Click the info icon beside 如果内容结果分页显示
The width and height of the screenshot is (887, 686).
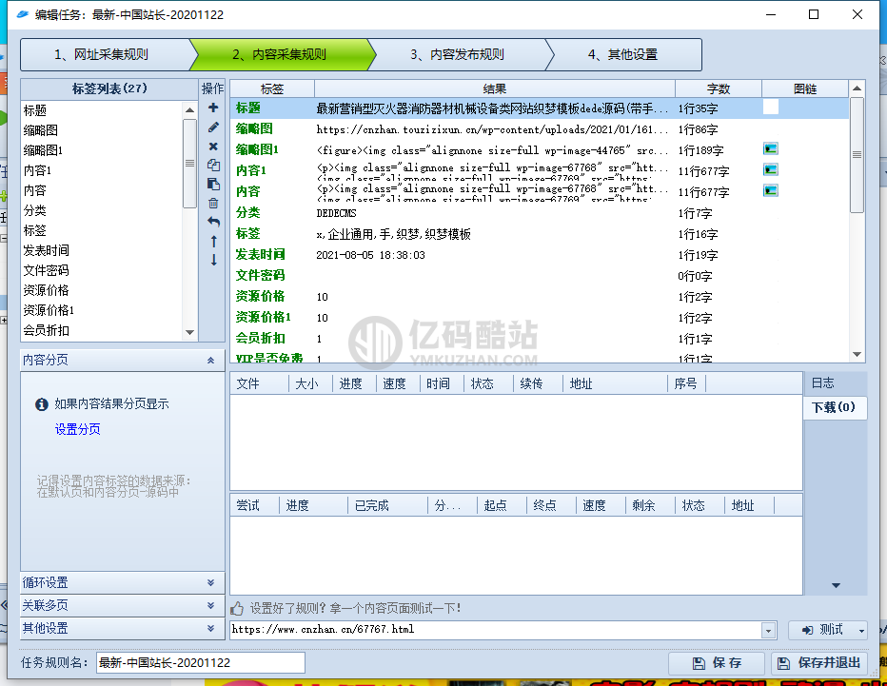tap(41, 404)
